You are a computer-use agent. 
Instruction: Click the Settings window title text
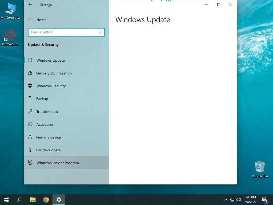(46, 5)
